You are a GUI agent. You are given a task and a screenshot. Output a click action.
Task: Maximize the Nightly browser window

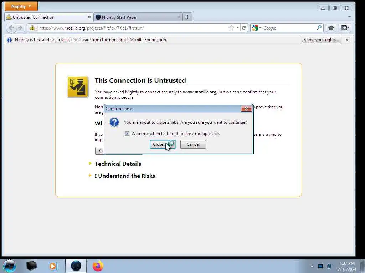click(x=335, y=8)
